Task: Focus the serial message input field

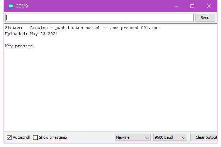Action: tap(100, 18)
